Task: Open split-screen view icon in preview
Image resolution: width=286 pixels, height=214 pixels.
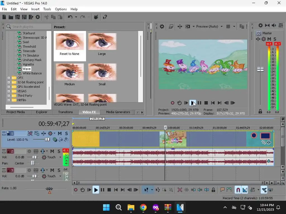Action: [187, 26]
